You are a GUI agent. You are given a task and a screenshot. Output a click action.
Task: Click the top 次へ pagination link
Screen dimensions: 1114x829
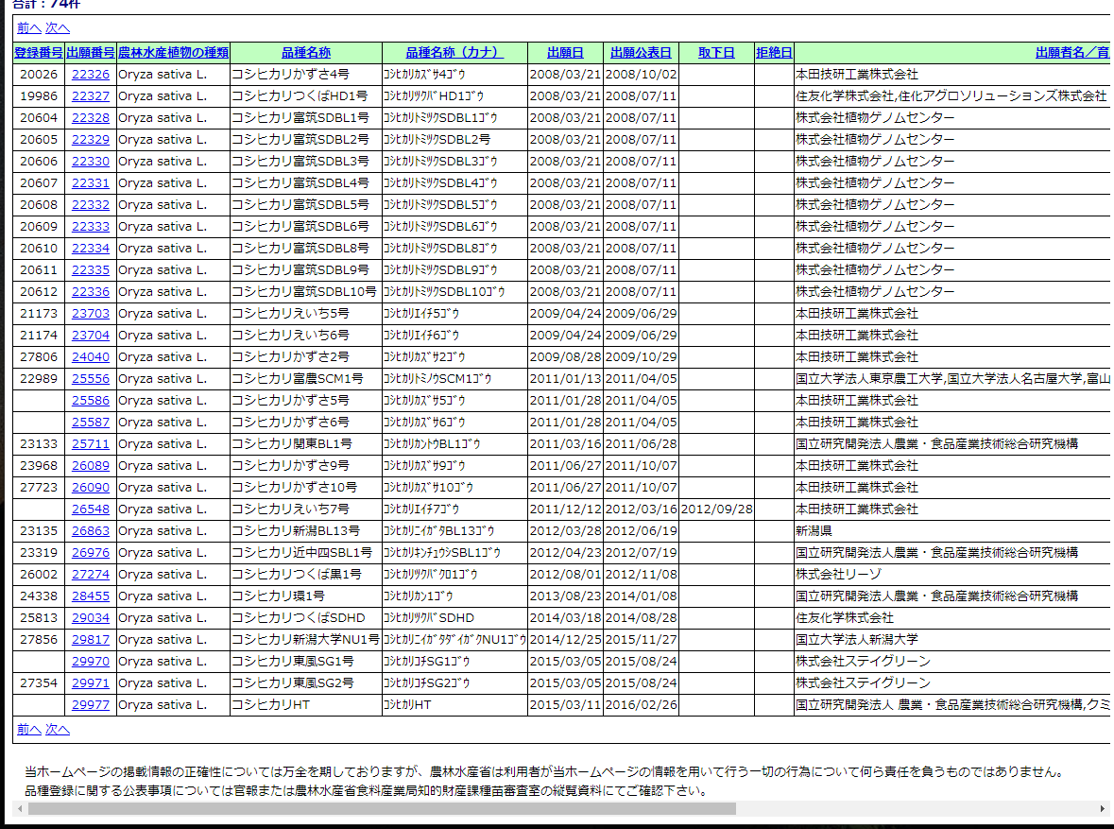58,27
